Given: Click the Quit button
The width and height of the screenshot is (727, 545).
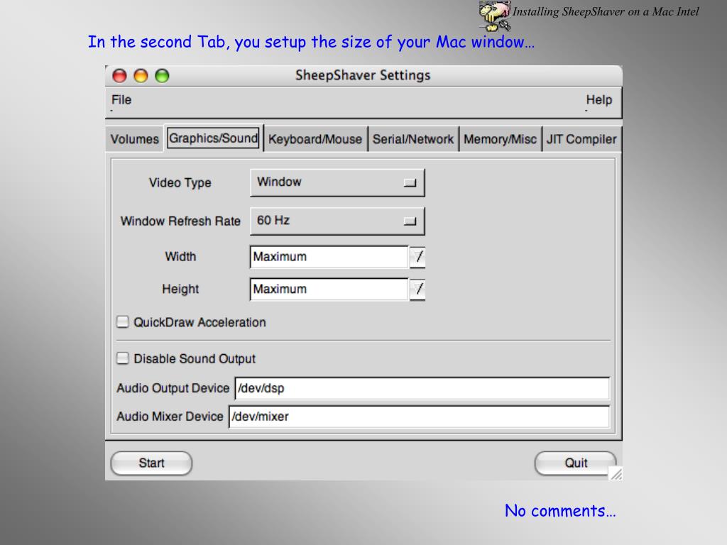Looking at the screenshot, I should 575,463.
